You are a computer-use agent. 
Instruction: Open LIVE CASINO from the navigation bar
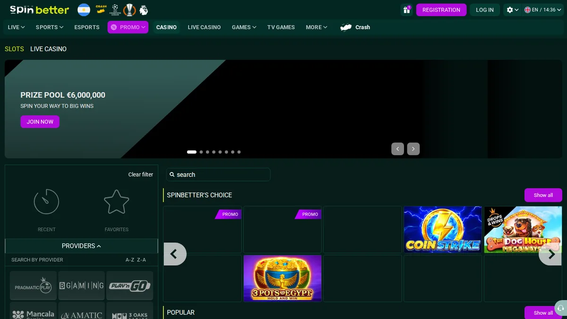click(204, 27)
